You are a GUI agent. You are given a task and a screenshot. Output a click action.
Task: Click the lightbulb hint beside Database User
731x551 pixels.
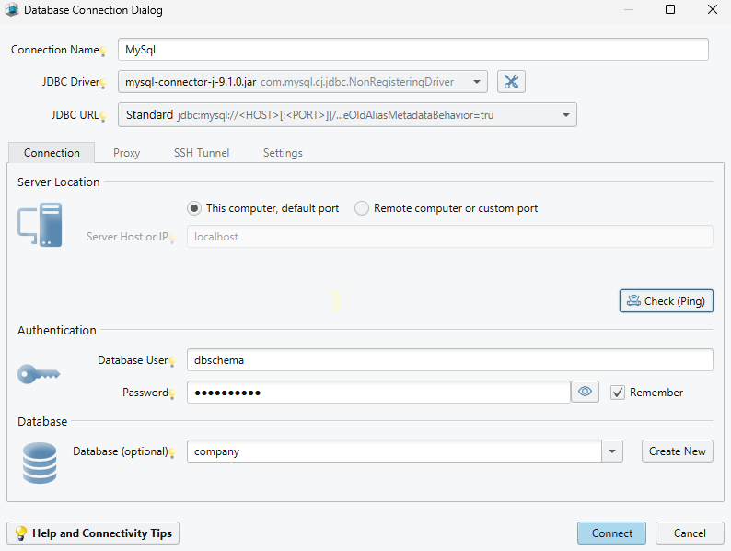coord(172,361)
